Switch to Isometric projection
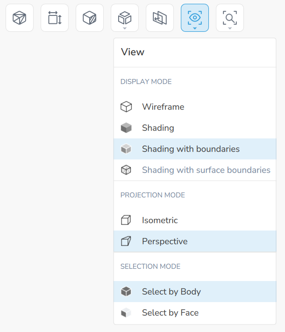 [x=160, y=220]
